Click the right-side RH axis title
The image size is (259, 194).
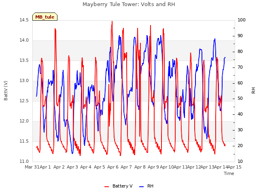[x=253, y=91]
